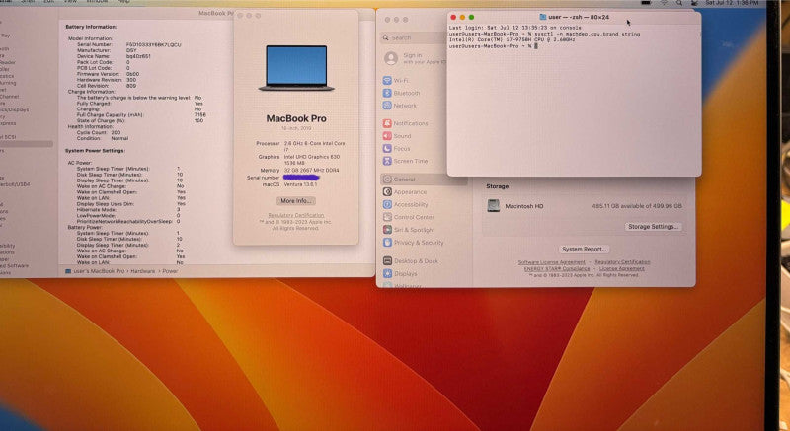Open Appearance in the System Settings sidebar

tap(405, 191)
